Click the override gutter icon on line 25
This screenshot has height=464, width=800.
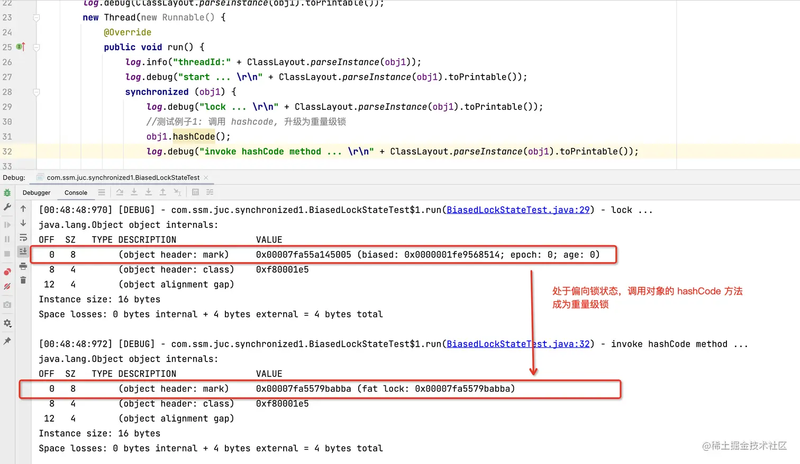(x=21, y=47)
